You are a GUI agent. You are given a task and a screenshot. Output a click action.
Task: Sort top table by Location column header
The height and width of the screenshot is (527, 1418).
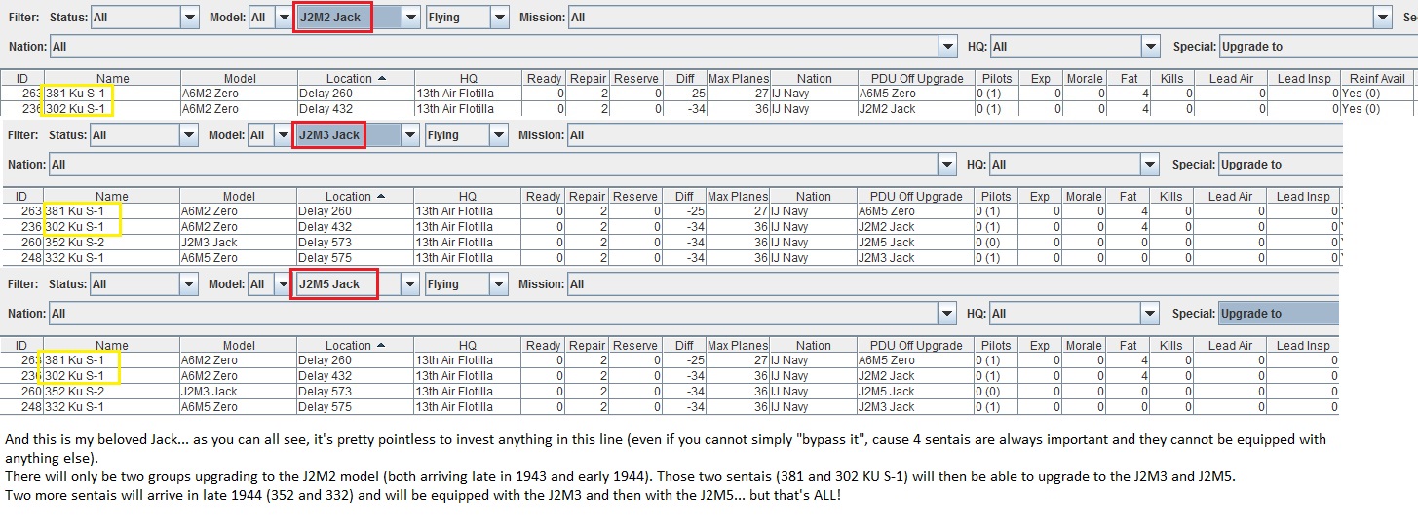(x=356, y=78)
